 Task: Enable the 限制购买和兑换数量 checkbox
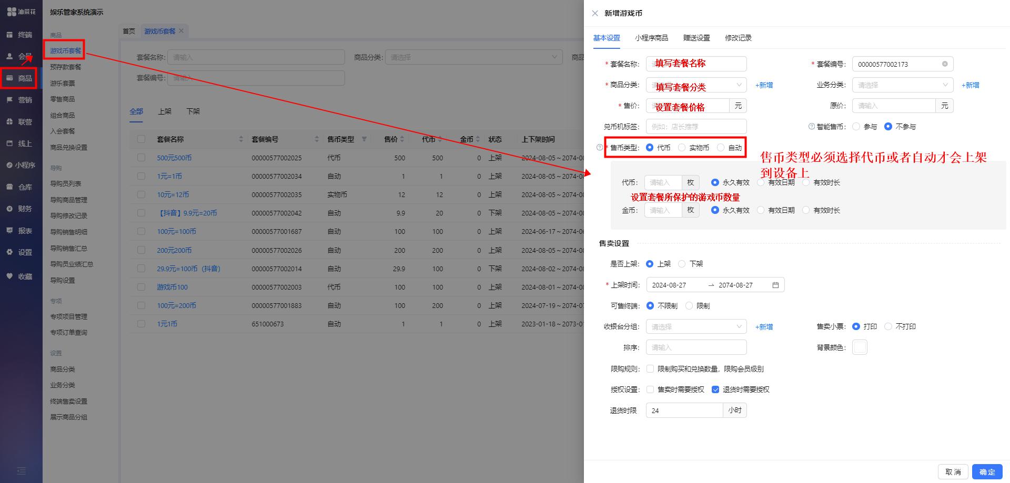pos(650,369)
